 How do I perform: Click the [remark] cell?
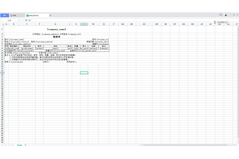[x=104, y=48]
